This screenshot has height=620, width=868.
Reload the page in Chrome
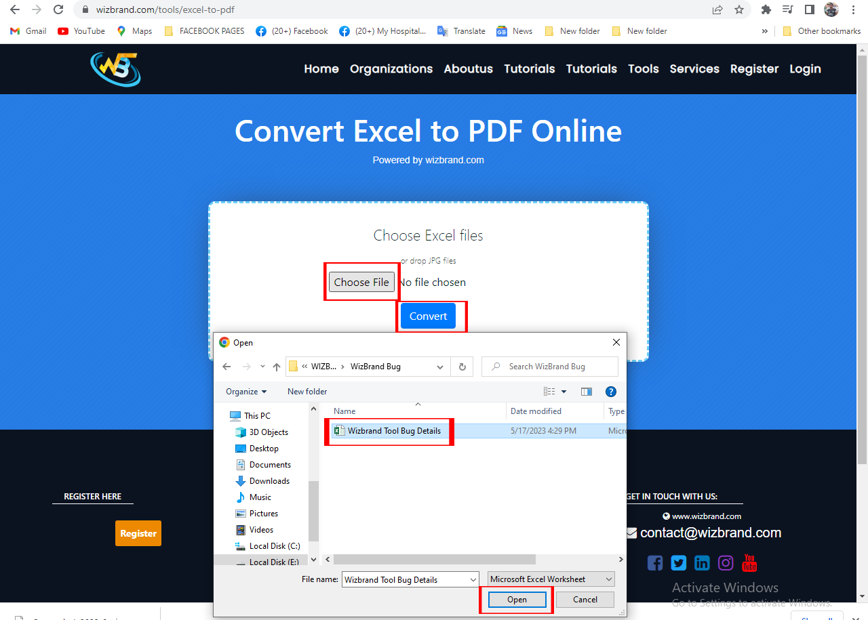[58, 9]
